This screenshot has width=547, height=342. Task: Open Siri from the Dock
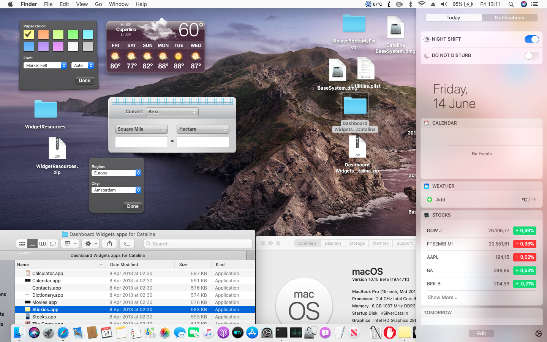point(34,333)
